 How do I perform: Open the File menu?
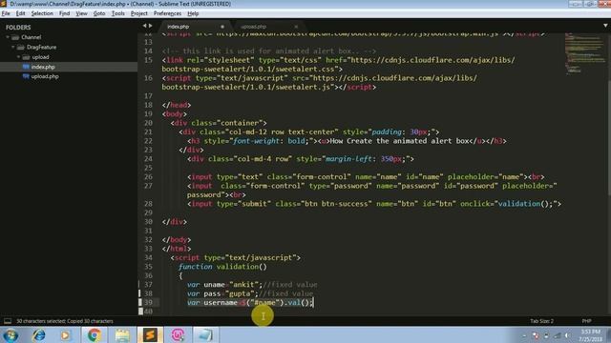(x=6, y=13)
